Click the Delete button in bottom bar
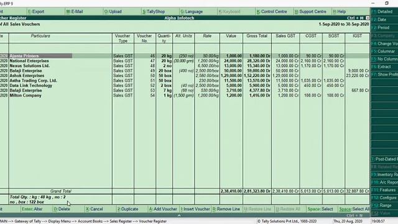The width and height of the screenshot is (398, 224). coord(62,209)
